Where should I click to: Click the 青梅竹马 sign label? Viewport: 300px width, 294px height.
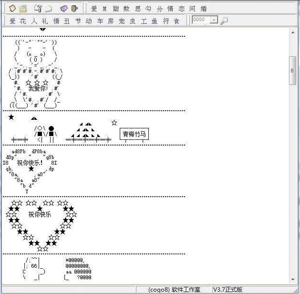pos(134,135)
